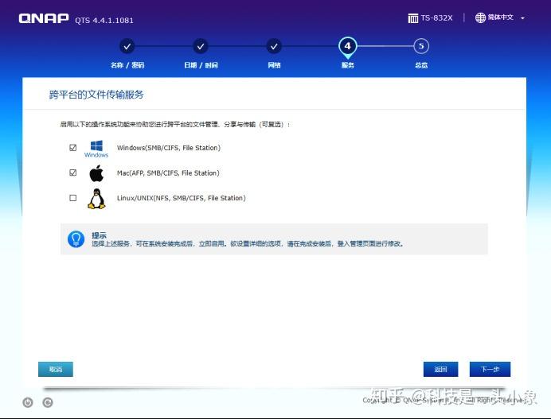Go to step 1 Name/Password checkmark
The image size is (551, 419).
pos(127,46)
